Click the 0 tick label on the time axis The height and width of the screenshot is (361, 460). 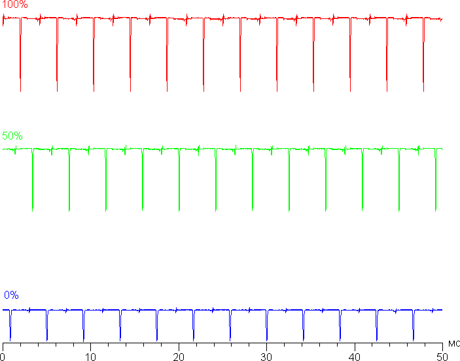click(3, 356)
